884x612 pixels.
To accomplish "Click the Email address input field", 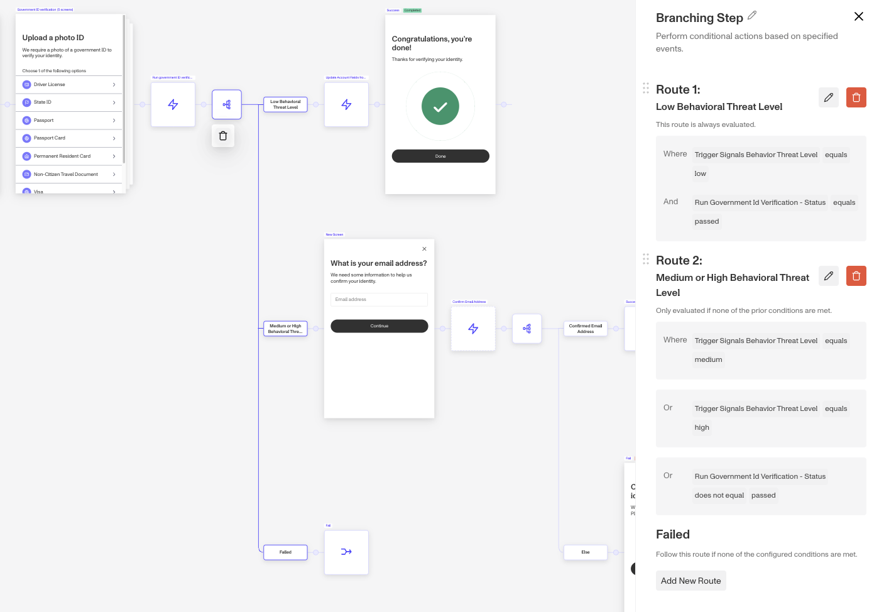I will [x=379, y=299].
